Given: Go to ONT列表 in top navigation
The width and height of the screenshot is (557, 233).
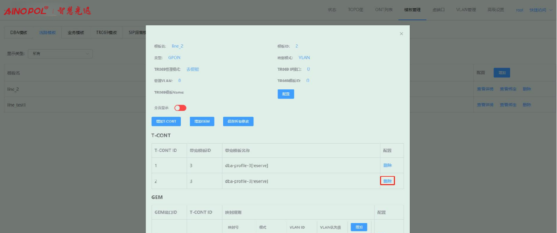Looking at the screenshot, I should click(x=384, y=10).
